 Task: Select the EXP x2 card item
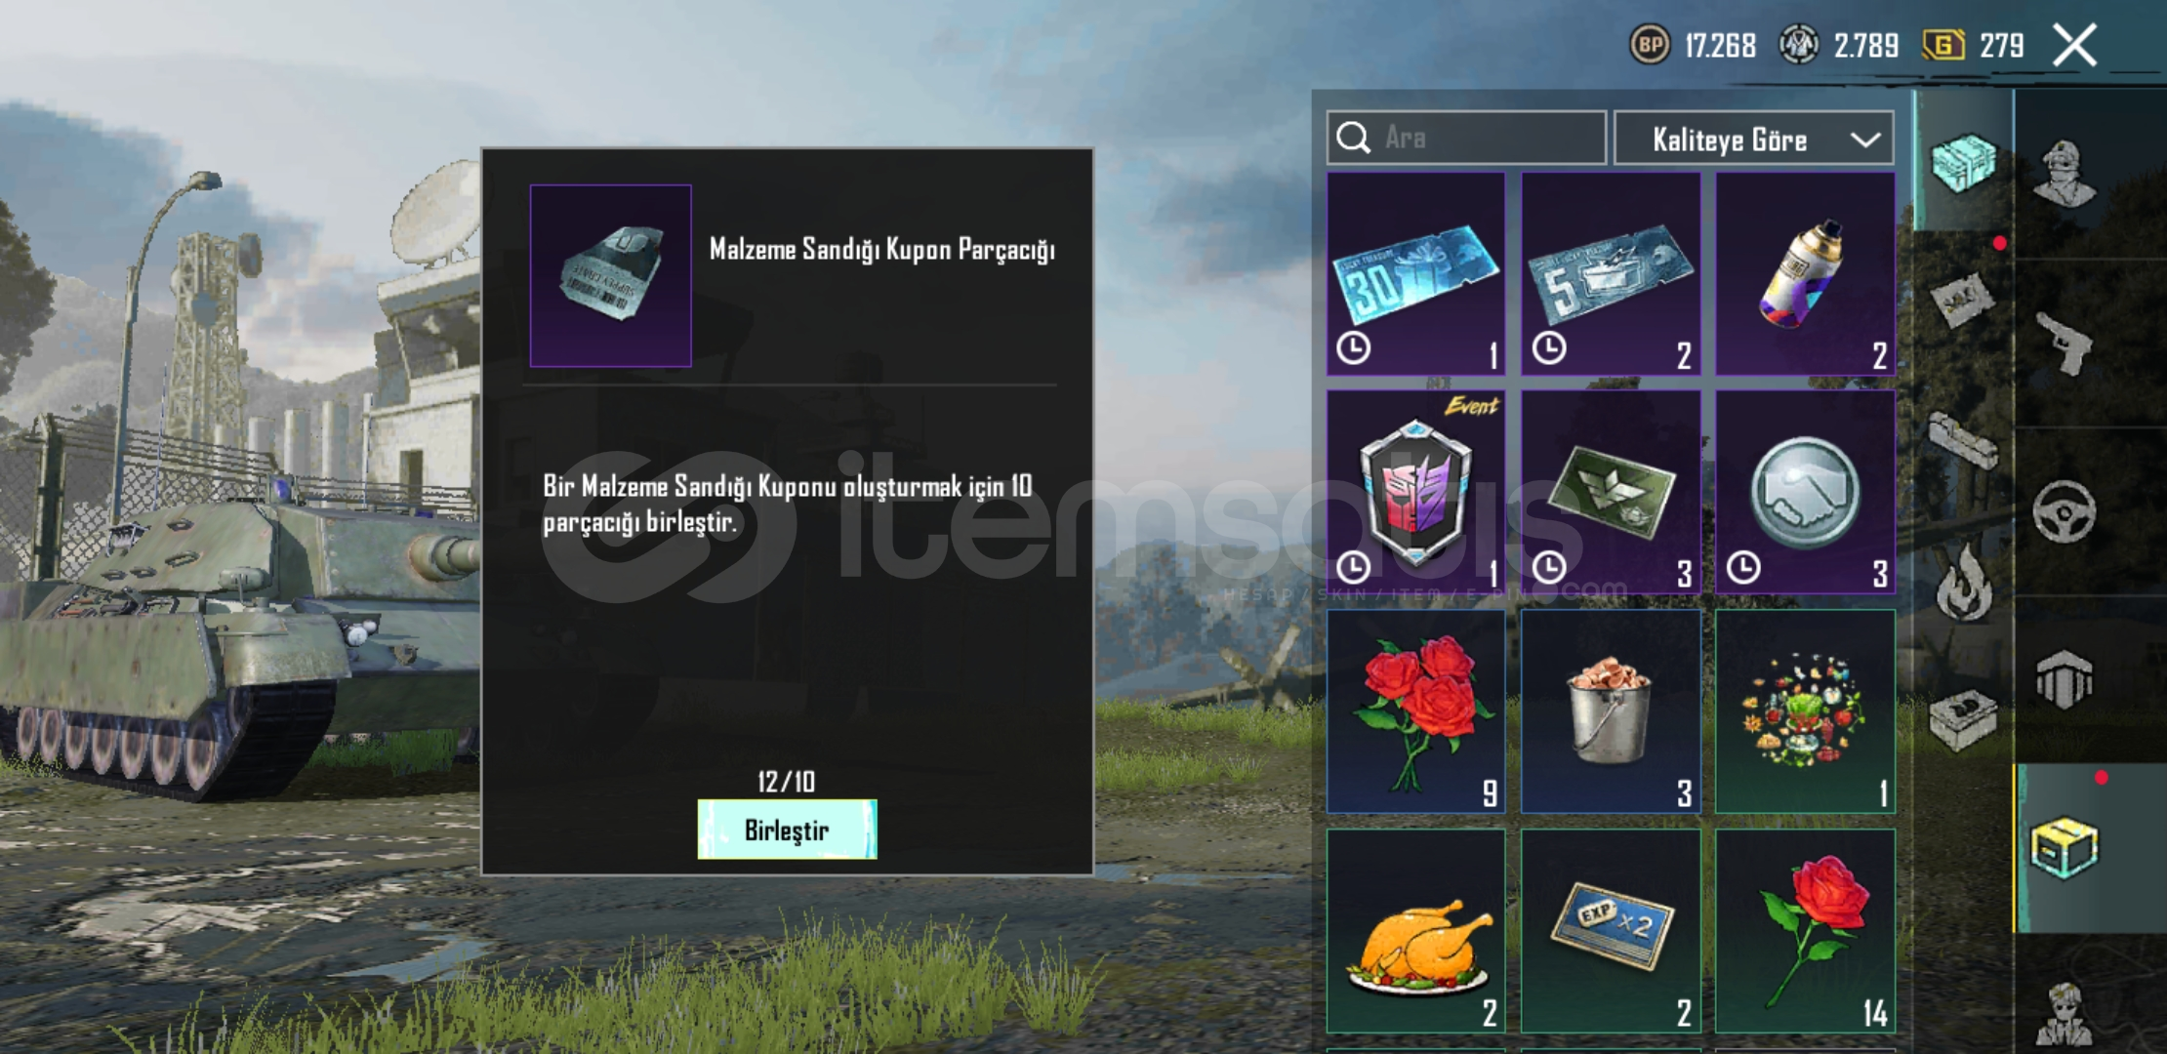pos(1611,931)
